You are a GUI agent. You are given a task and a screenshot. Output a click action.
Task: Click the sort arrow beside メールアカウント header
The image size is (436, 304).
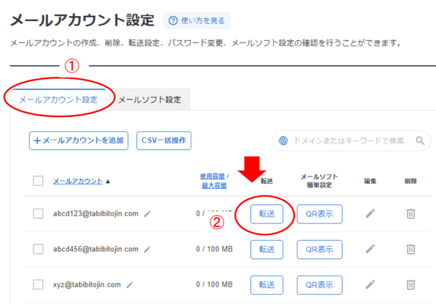108,182
